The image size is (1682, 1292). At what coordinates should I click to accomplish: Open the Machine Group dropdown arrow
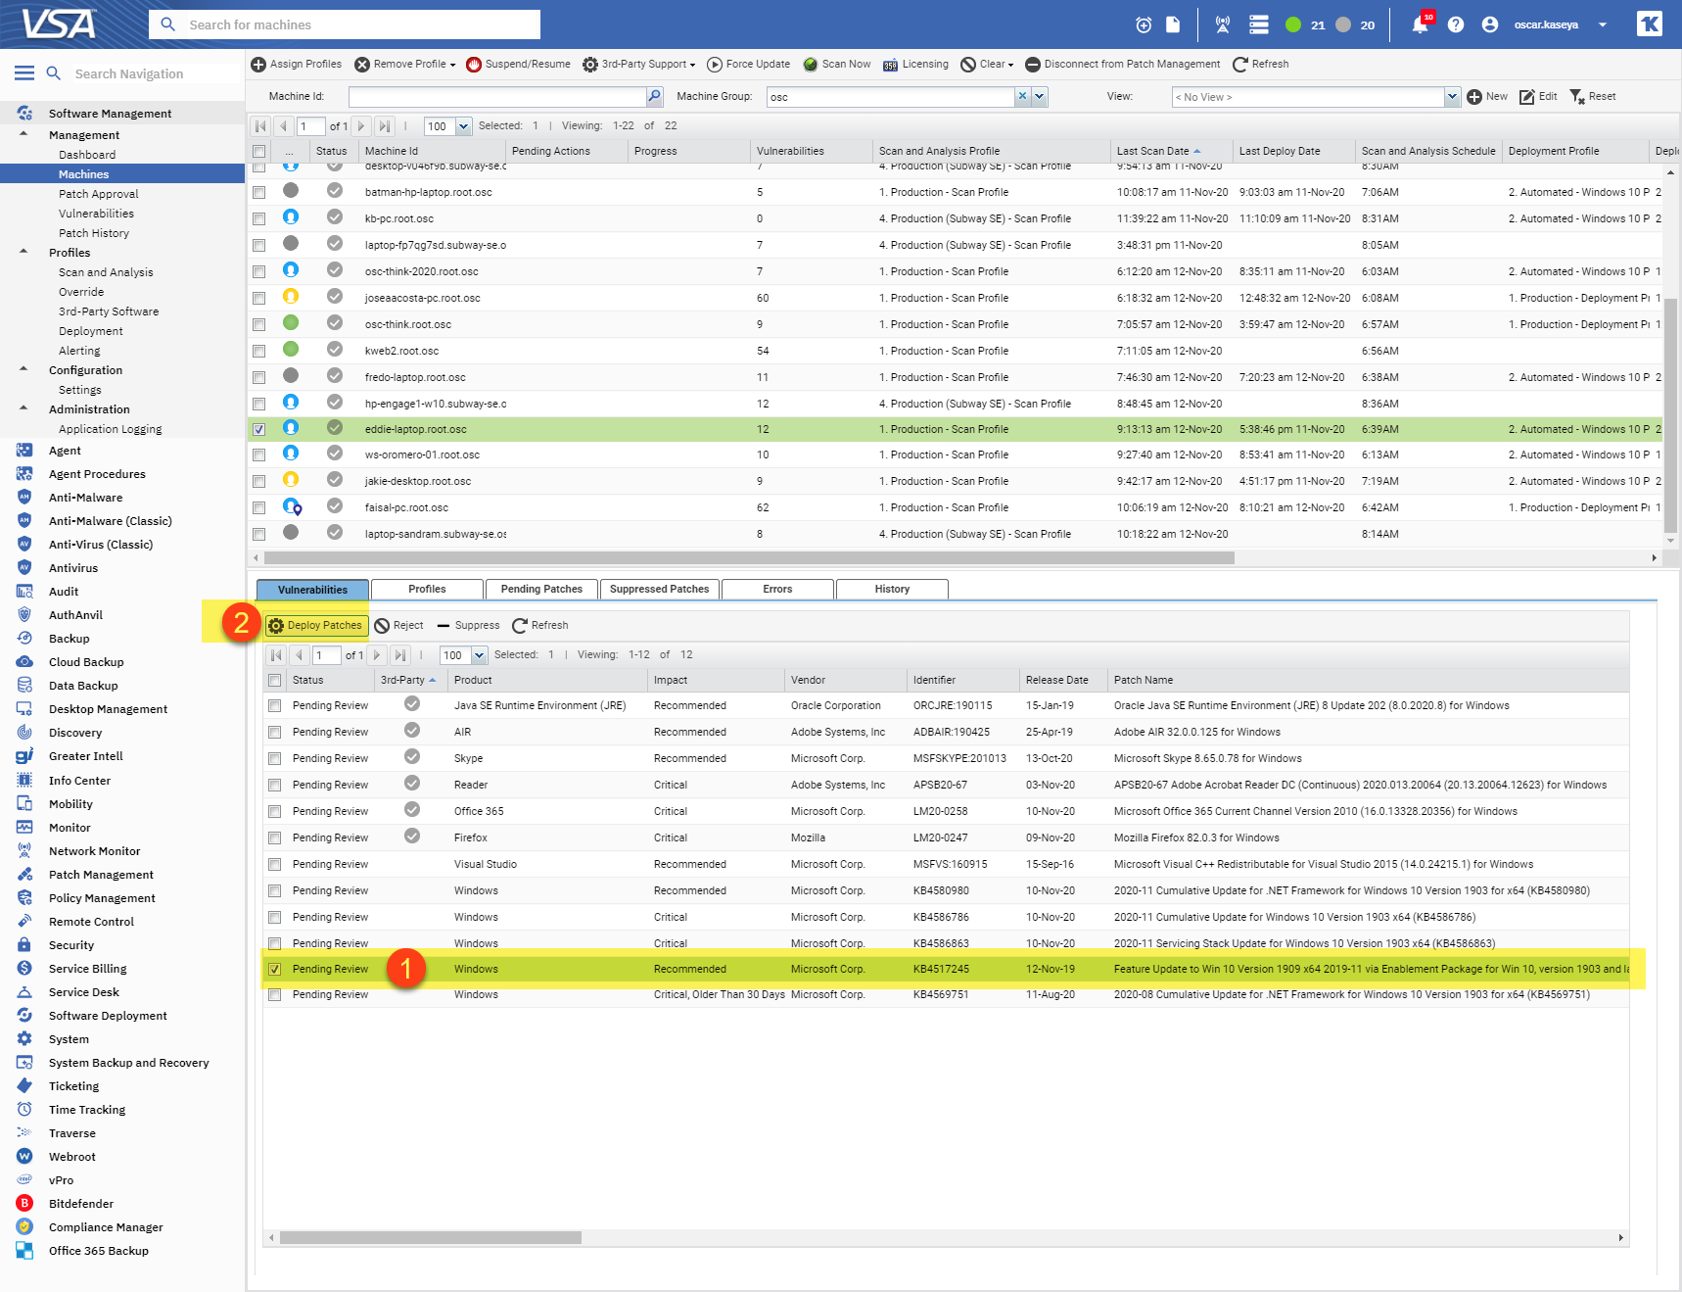pos(1039,96)
